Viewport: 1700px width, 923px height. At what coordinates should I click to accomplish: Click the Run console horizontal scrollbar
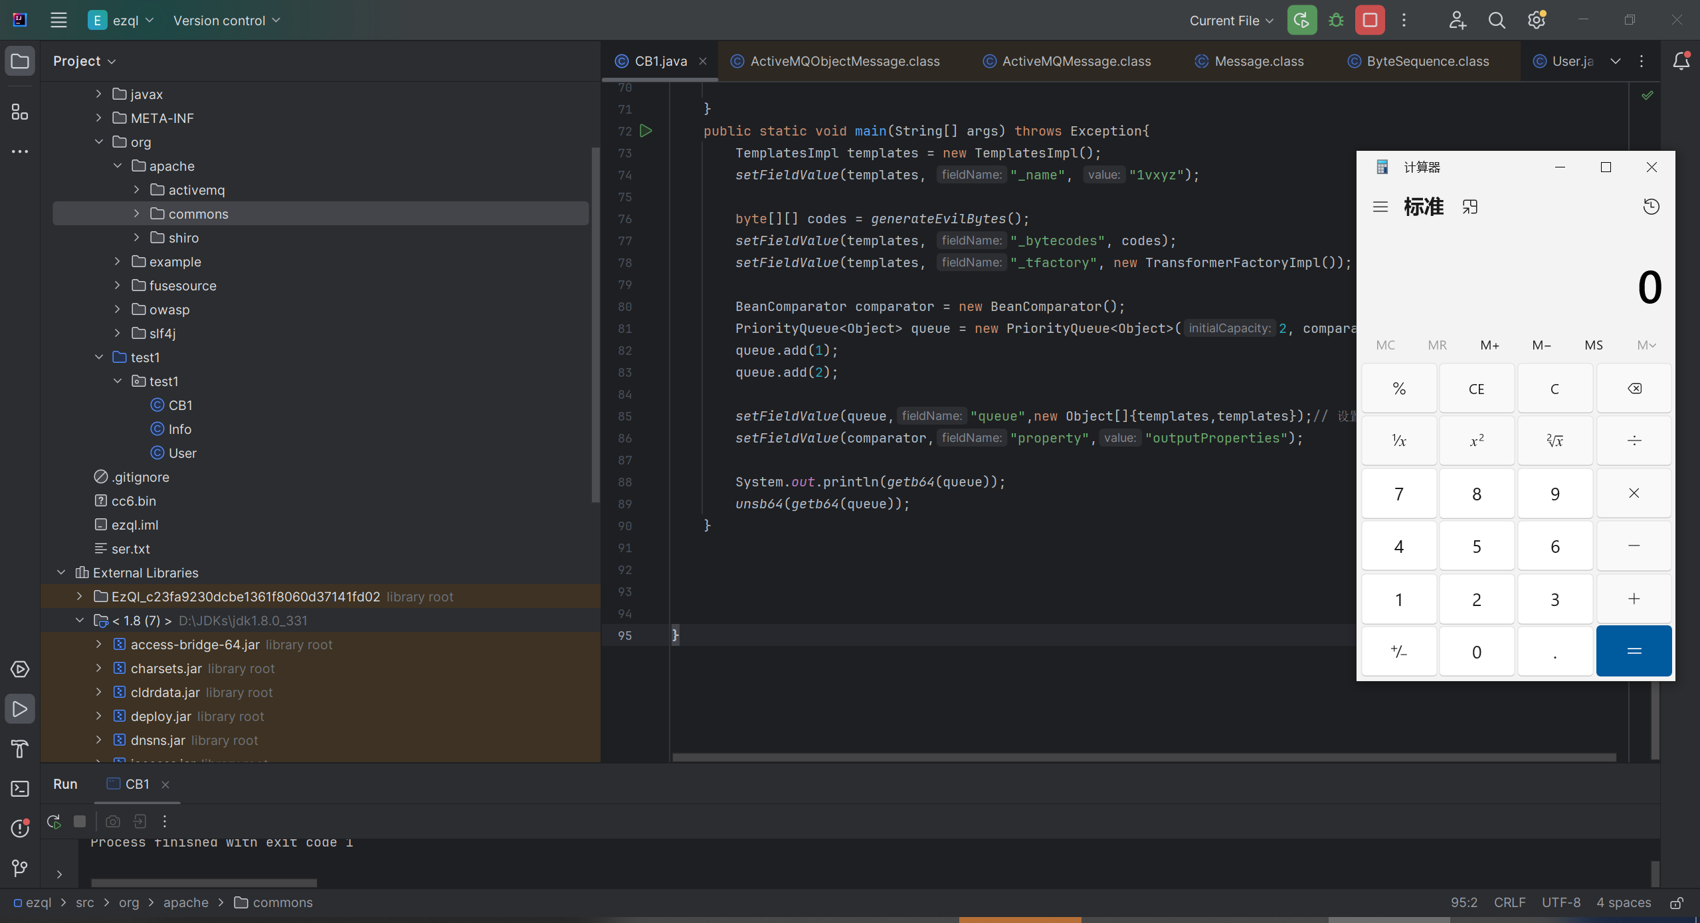[x=204, y=883]
